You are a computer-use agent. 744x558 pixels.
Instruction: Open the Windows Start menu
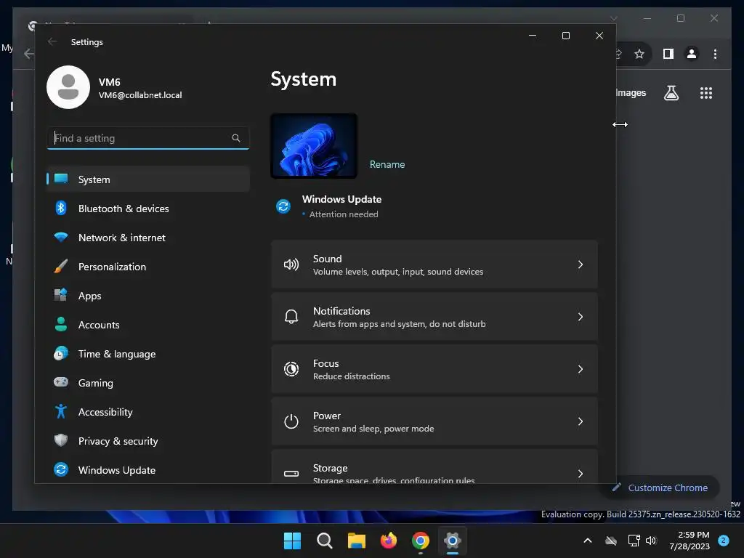coord(292,541)
